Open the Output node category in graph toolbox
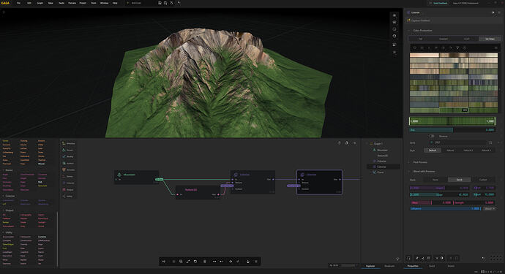The width and height of the screenshot is (505, 274). click(x=69, y=190)
